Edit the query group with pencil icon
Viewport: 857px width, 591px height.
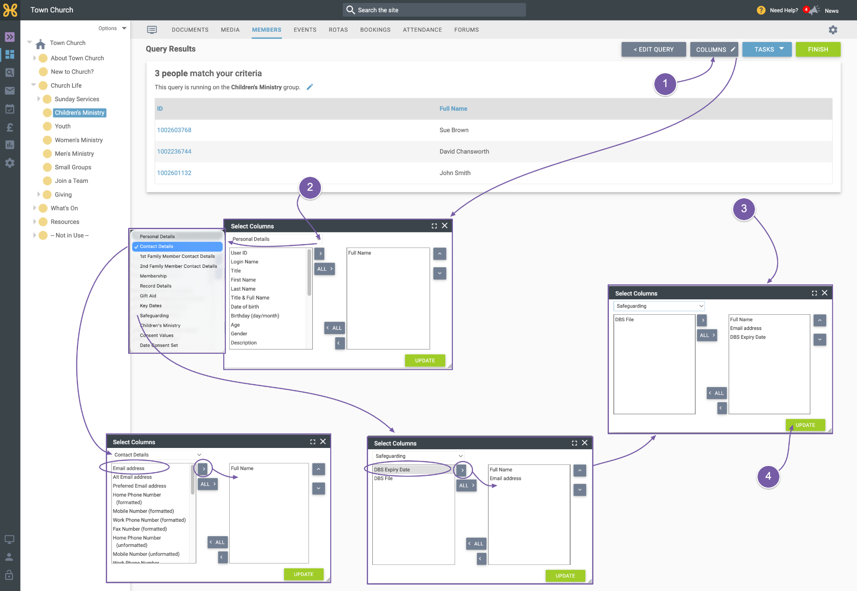310,87
